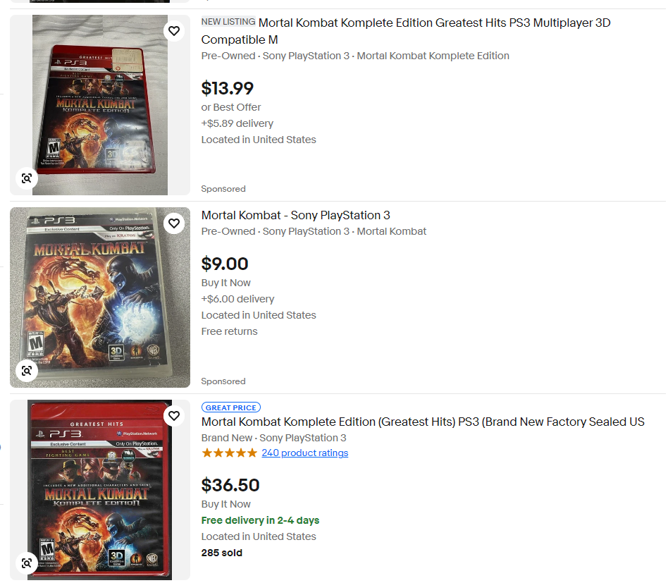Open the 240 product ratings link
The width and height of the screenshot is (668, 583).
(304, 453)
